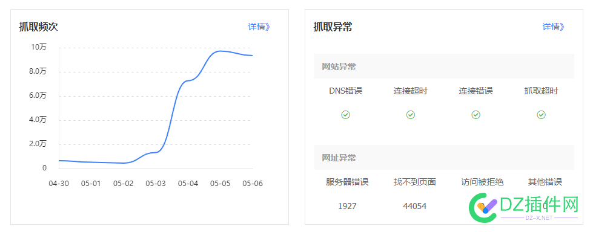Click the 05-02 date on the chart axis
Image resolution: width=590 pixels, height=232 pixels.
click(124, 184)
